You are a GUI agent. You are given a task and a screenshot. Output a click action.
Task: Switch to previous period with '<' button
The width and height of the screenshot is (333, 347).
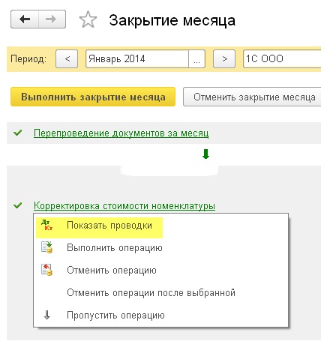click(x=67, y=59)
